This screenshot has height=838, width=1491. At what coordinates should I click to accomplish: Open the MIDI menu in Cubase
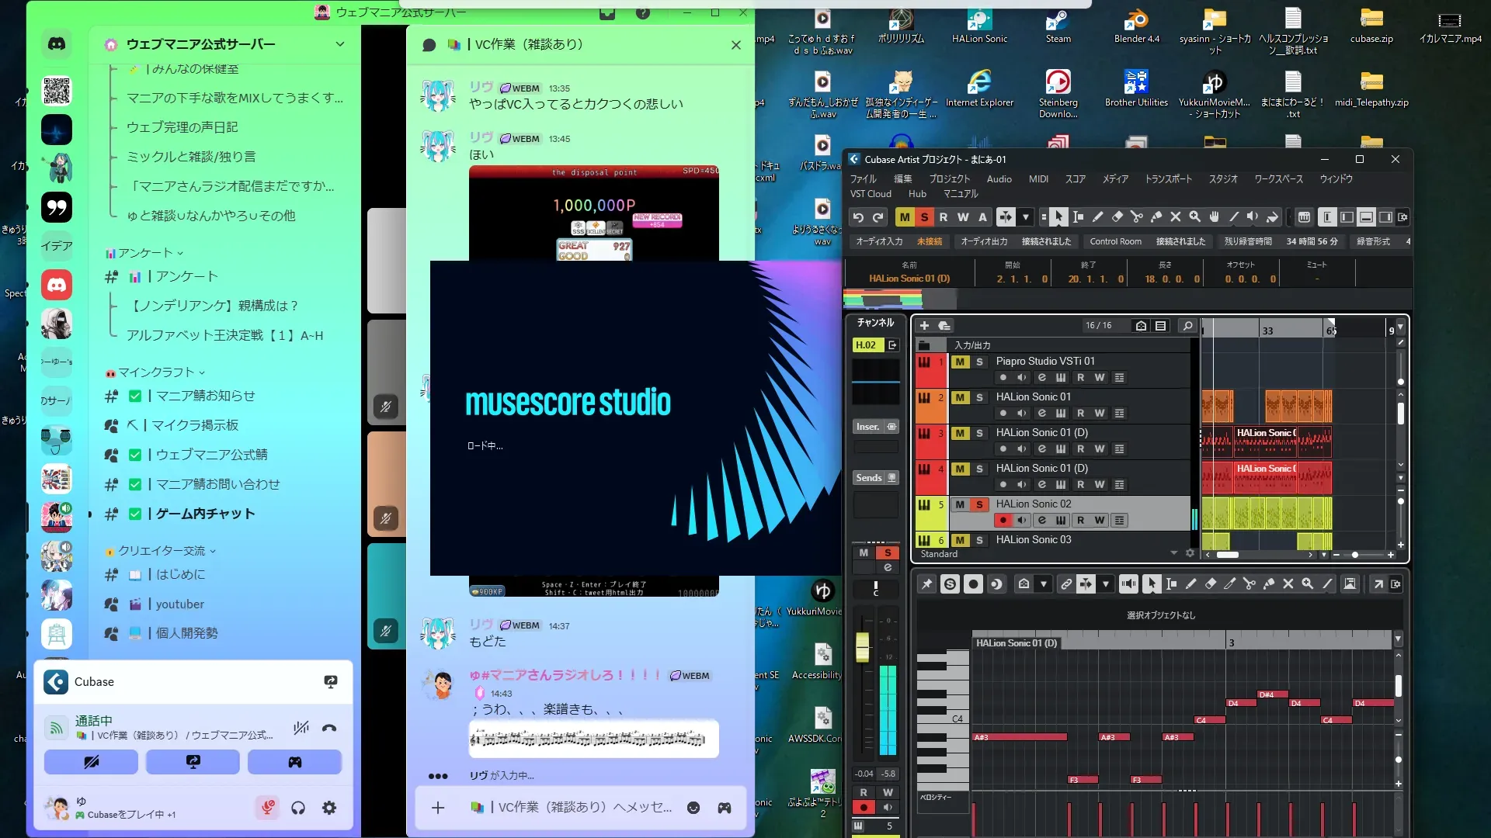click(x=1038, y=178)
